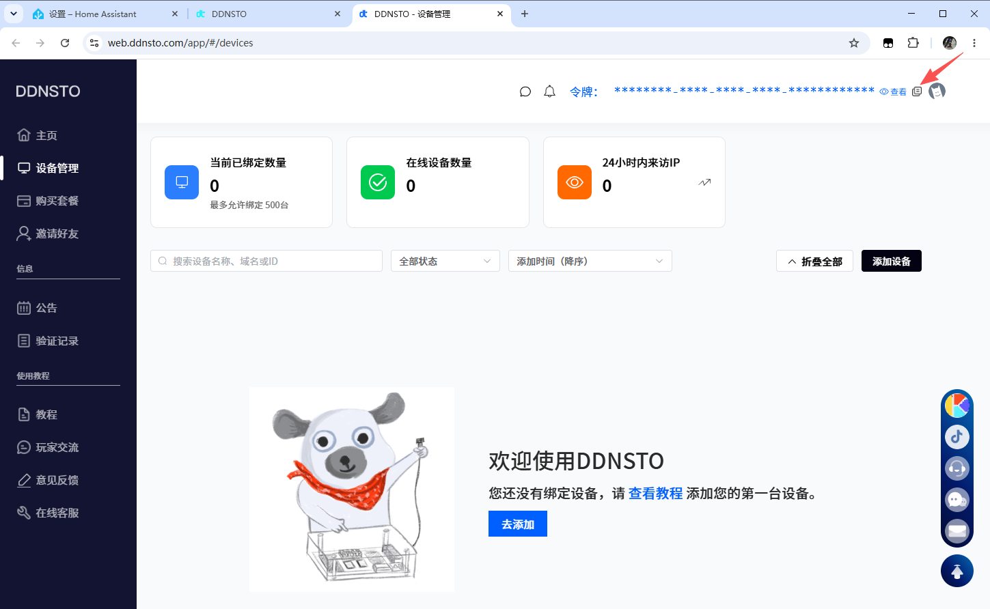Focus the device search field

tap(266, 261)
